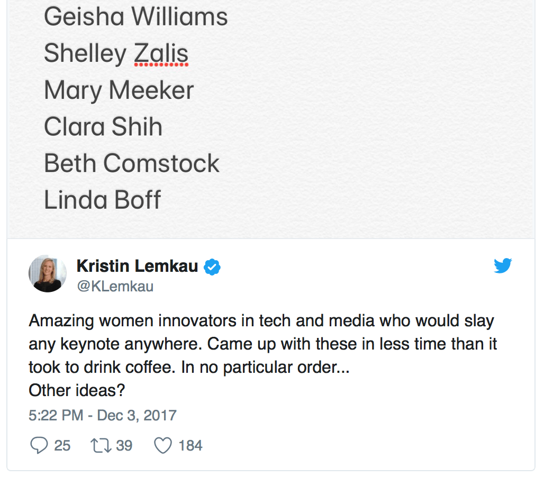Click the name Geisha Williams in the image
The width and height of the screenshot is (544, 477).
tap(135, 16)
